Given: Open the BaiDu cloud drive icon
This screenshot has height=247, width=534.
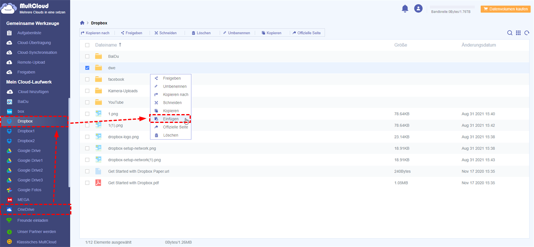Looking at the screenshot, I should click(x=10, y=102).
